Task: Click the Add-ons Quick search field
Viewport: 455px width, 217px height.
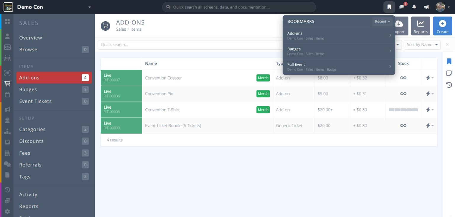Action: pyautogui.click(x=190, y=45)
